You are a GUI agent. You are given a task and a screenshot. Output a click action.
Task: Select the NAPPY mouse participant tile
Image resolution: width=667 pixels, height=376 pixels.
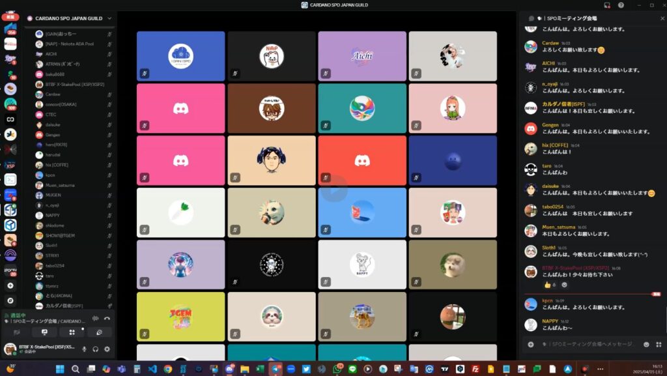[x=362, y=265]
